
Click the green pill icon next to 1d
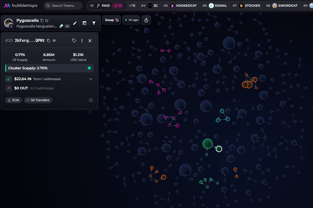(61, 26)
